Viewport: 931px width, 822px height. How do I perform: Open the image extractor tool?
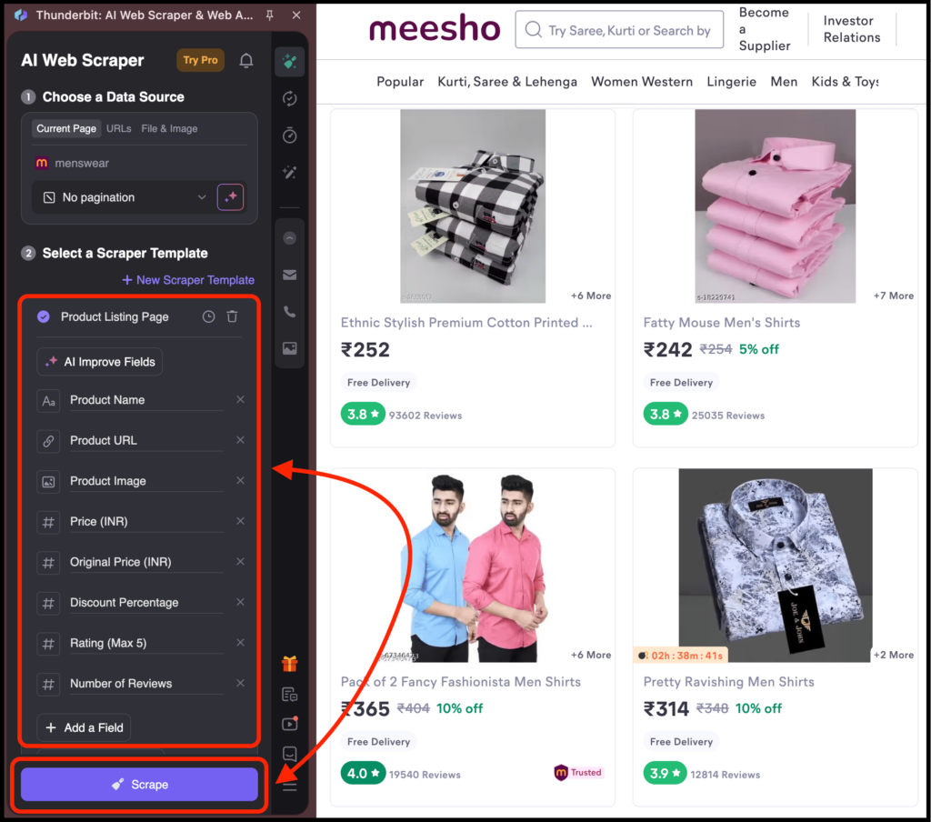pos(289,349)
